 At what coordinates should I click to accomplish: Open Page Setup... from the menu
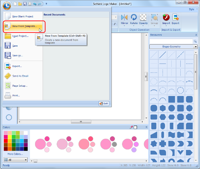23,86
